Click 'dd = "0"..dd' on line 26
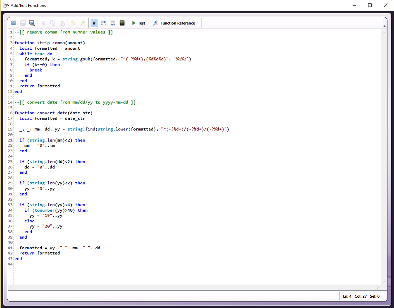The height and width of the screenshot is (308, 394). point(39,167)
